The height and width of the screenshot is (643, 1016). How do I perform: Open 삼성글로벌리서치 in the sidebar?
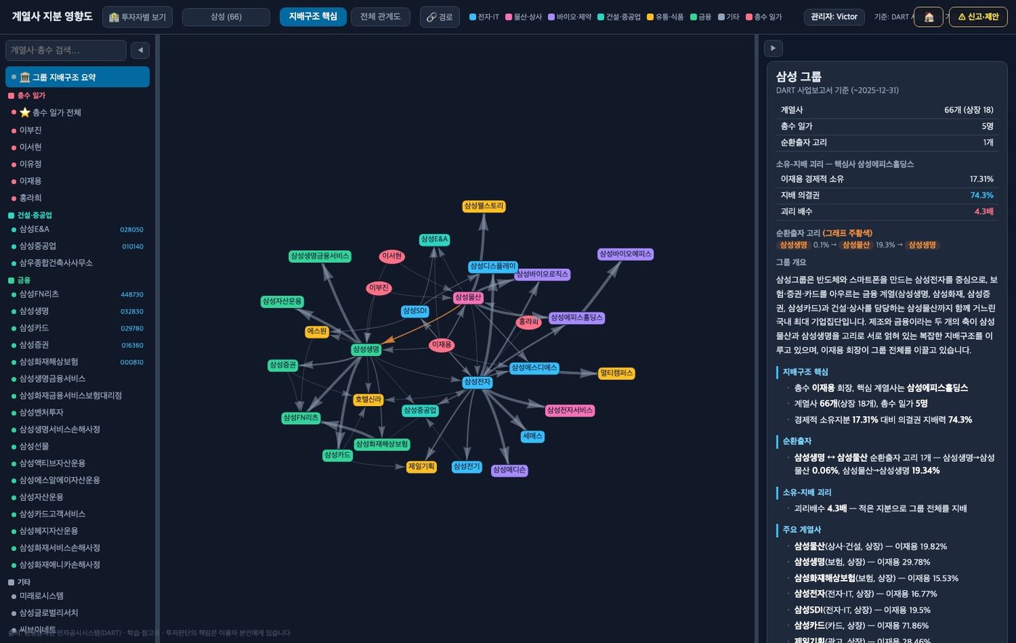pyautogui.click(x=78, y=613)
